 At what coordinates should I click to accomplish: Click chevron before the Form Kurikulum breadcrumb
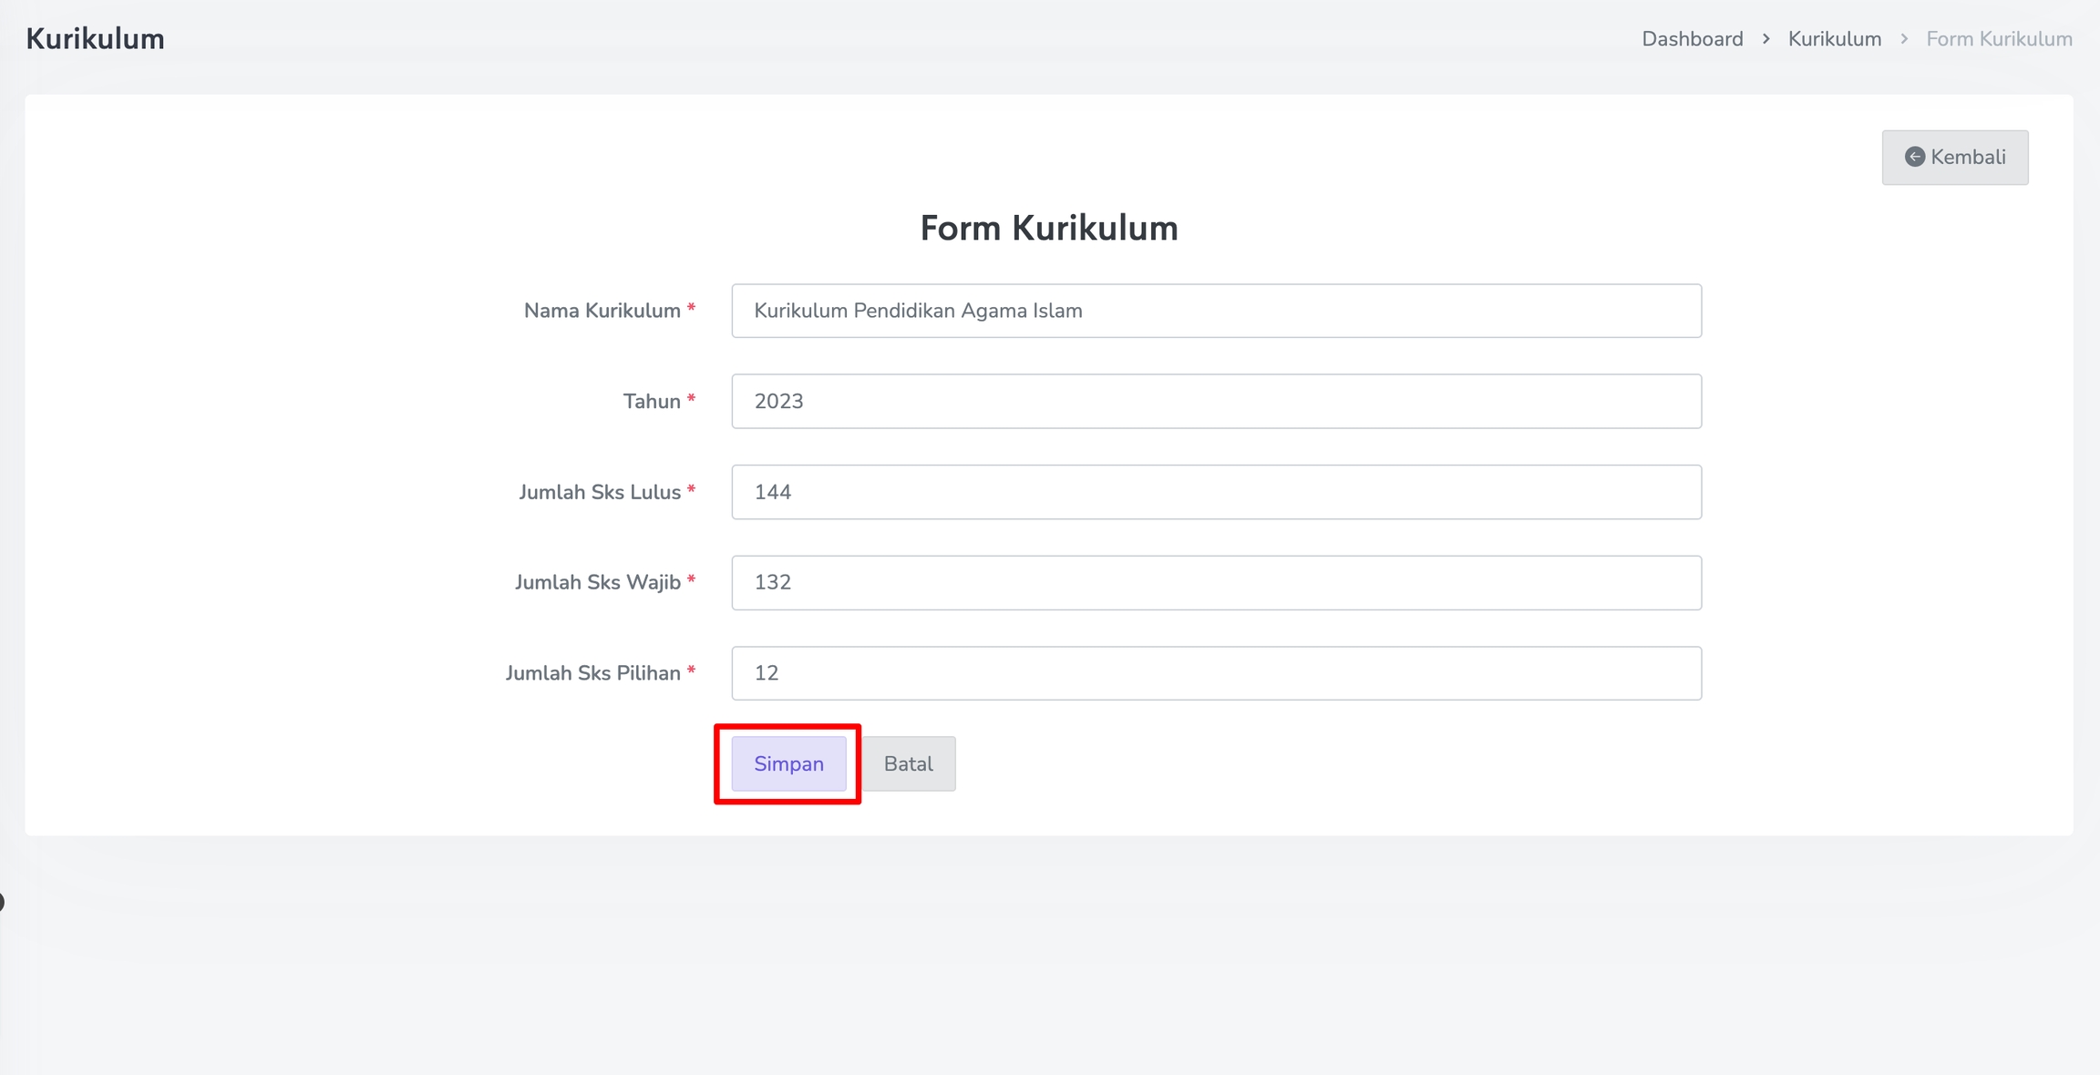[x=1904, y=39]
